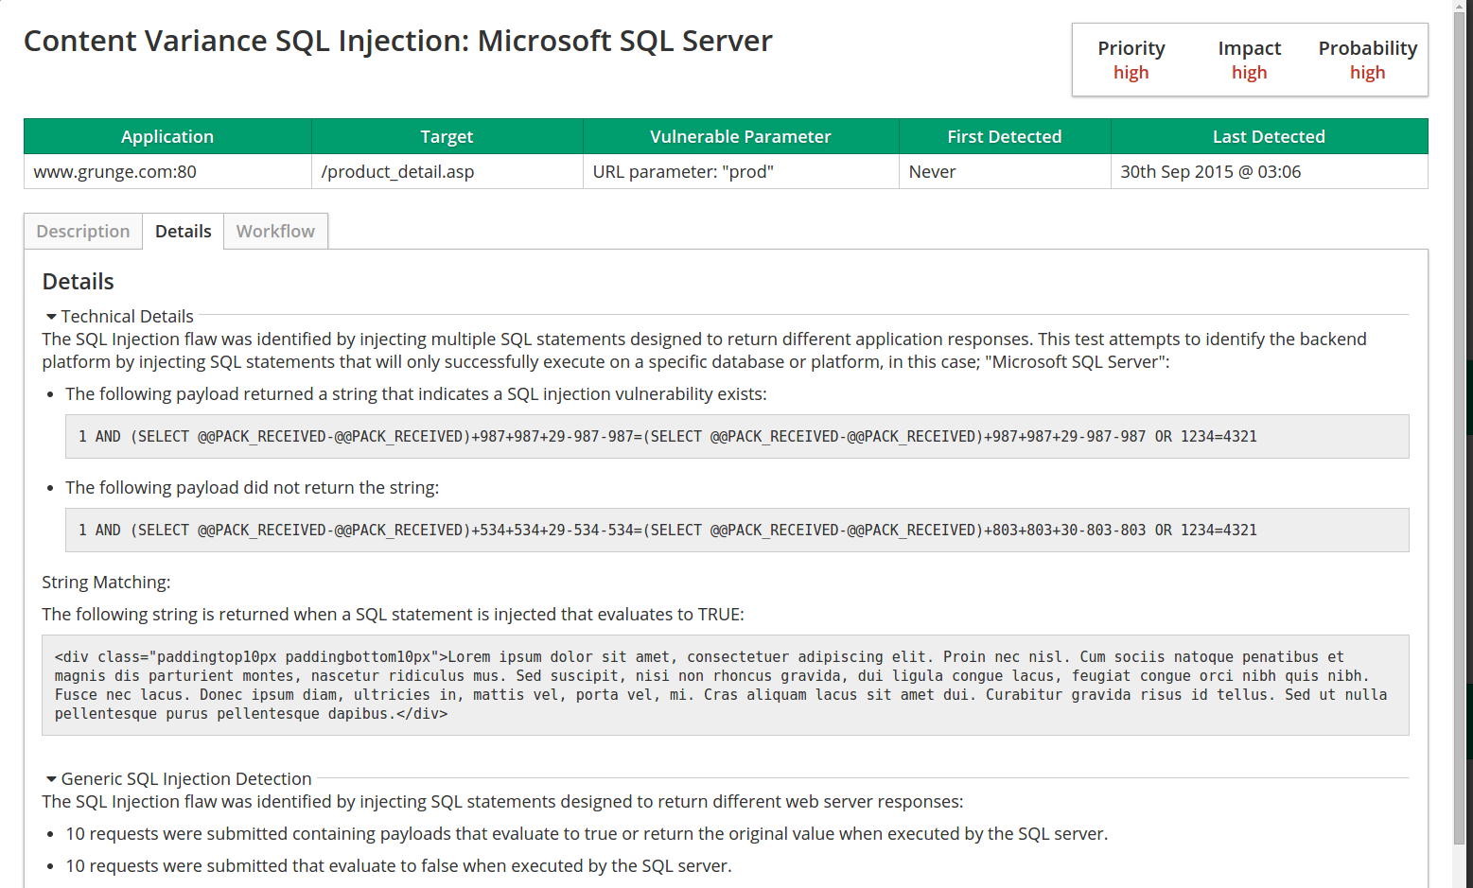Click the Last Detected column header
The width and height of the screenshot is (1473, 888).
point(1269,136)
